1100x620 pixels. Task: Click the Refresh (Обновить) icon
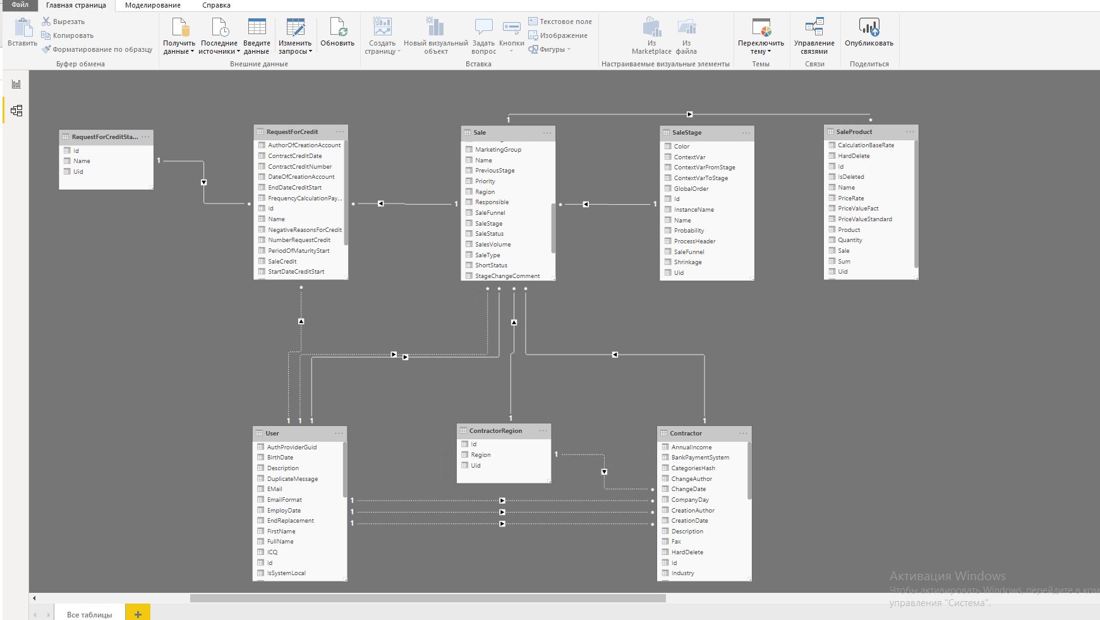coord(338,27)
